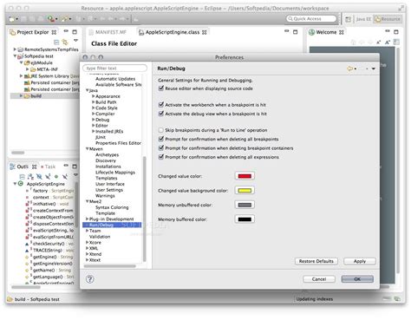Screen dimensions: 411x320
Task: Pick the Changed value color swatch
Action: coord(245,176)
